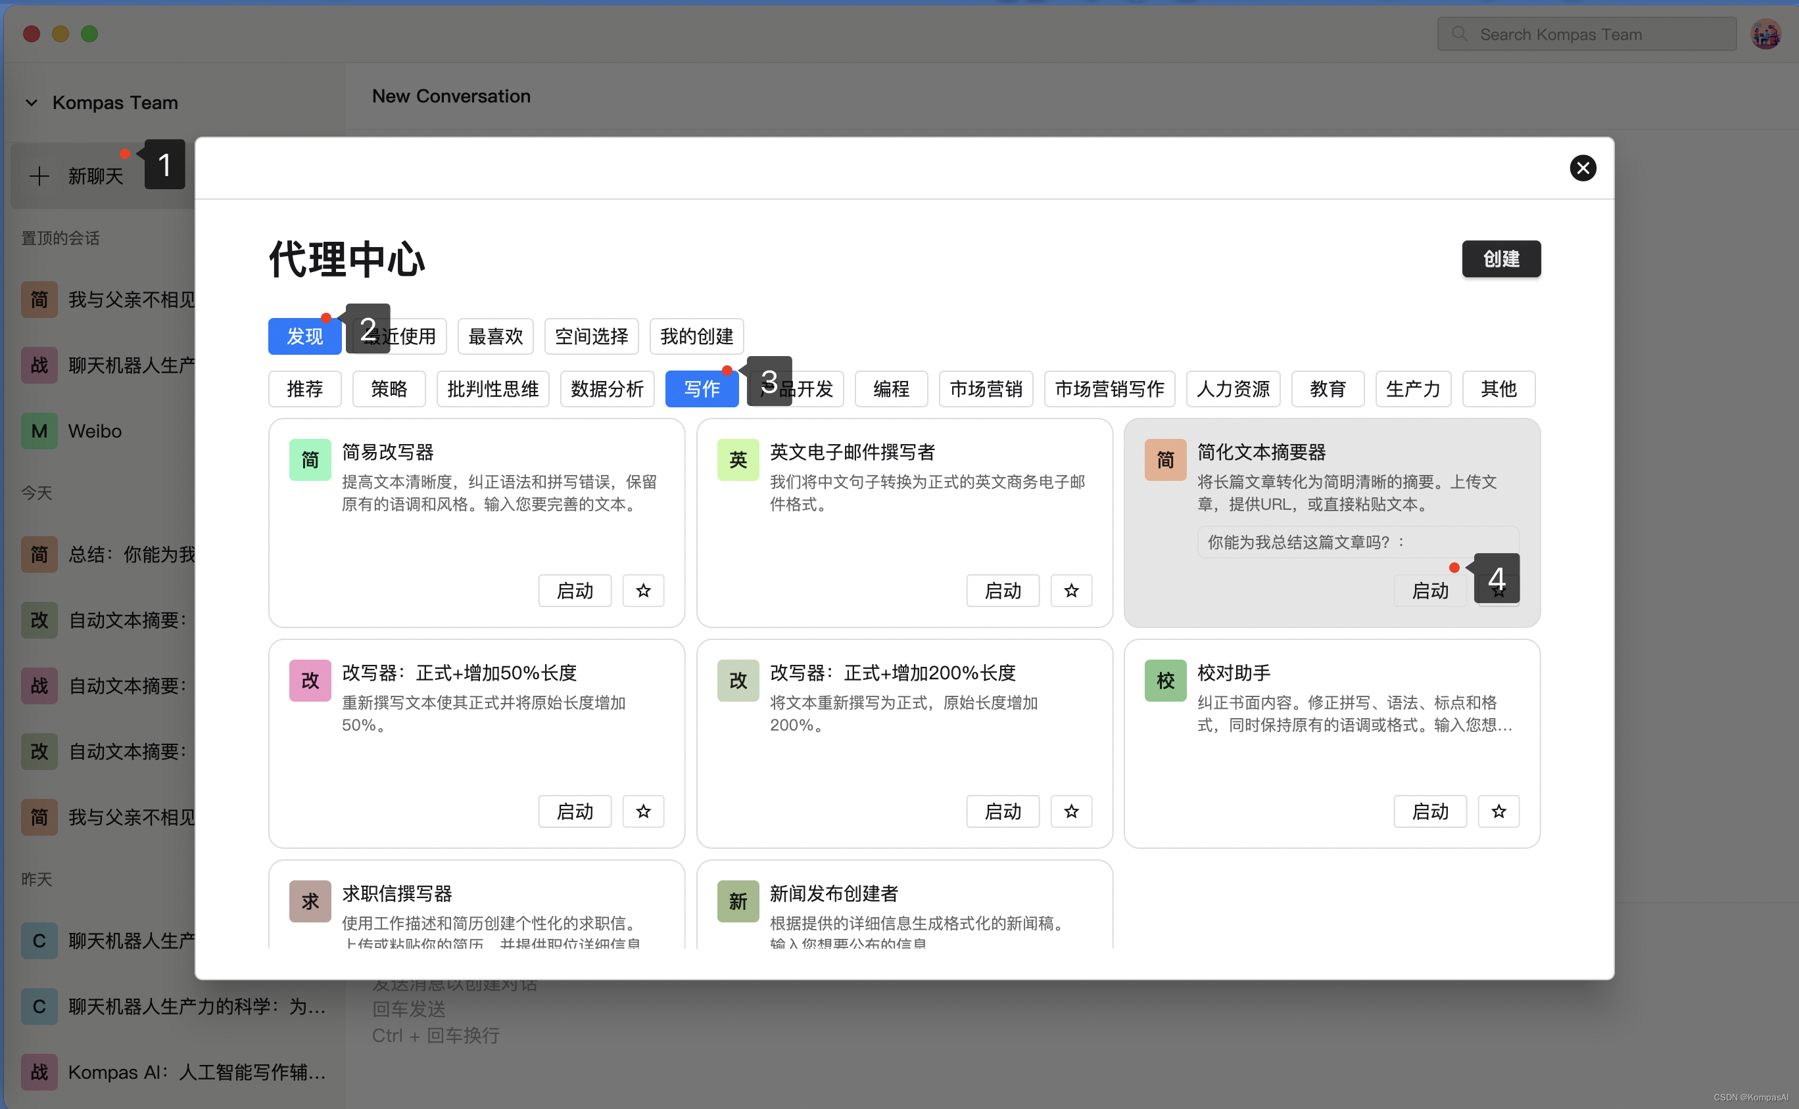1799x1109 pixels.
Task: Click the user avatar in the top right
Action: pos(1765,34)
